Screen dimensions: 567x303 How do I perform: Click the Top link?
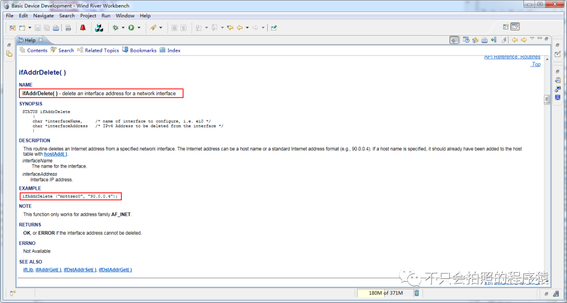[536, 64]
